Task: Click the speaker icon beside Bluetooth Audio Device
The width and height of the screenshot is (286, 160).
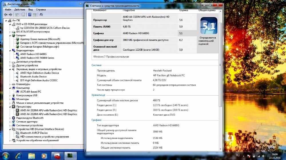Action: click(17, 77)
